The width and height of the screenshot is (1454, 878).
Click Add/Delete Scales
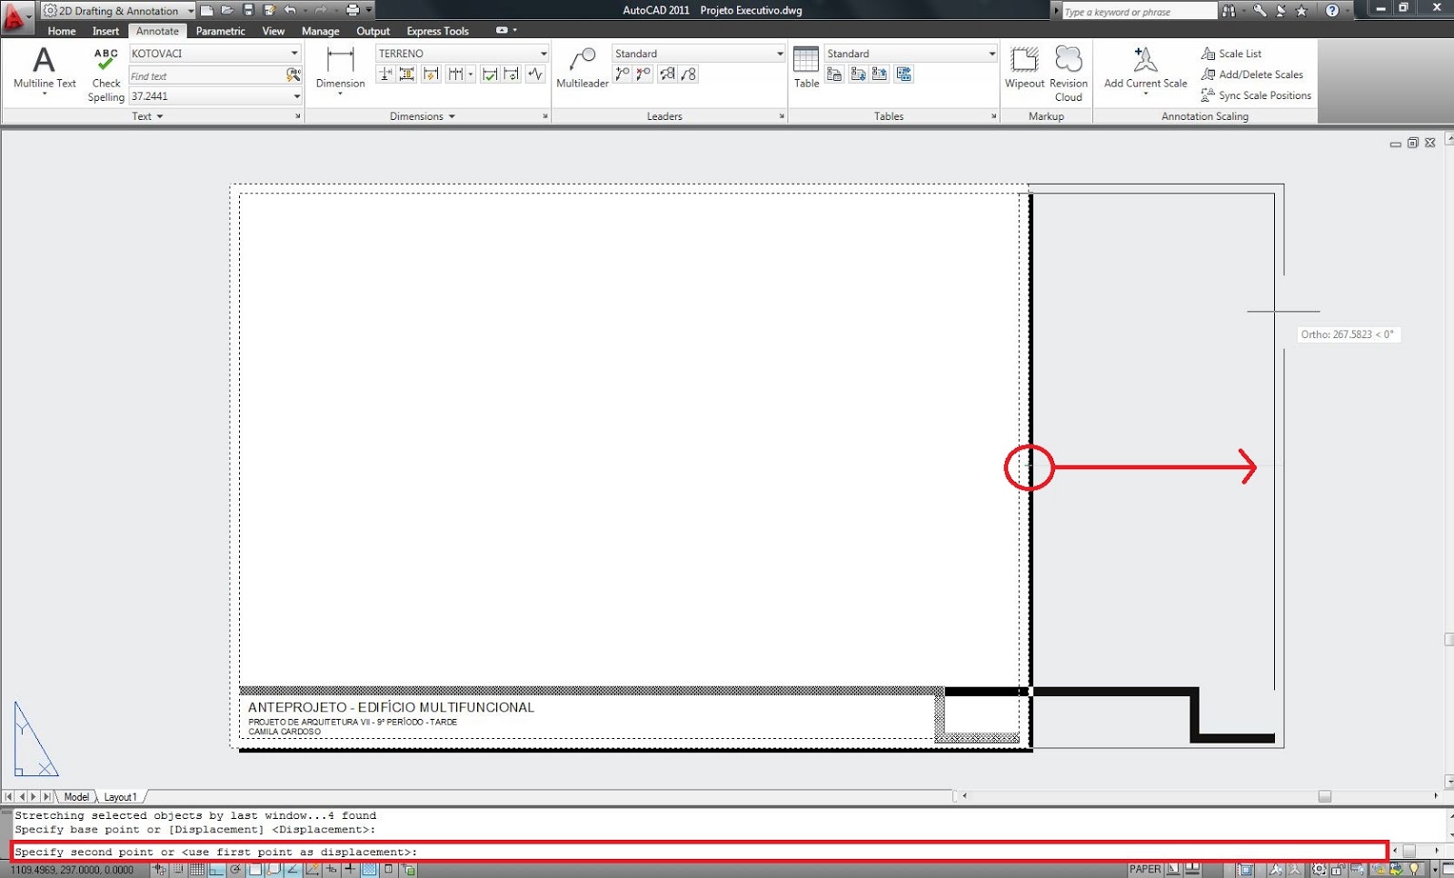[1252, 75]
